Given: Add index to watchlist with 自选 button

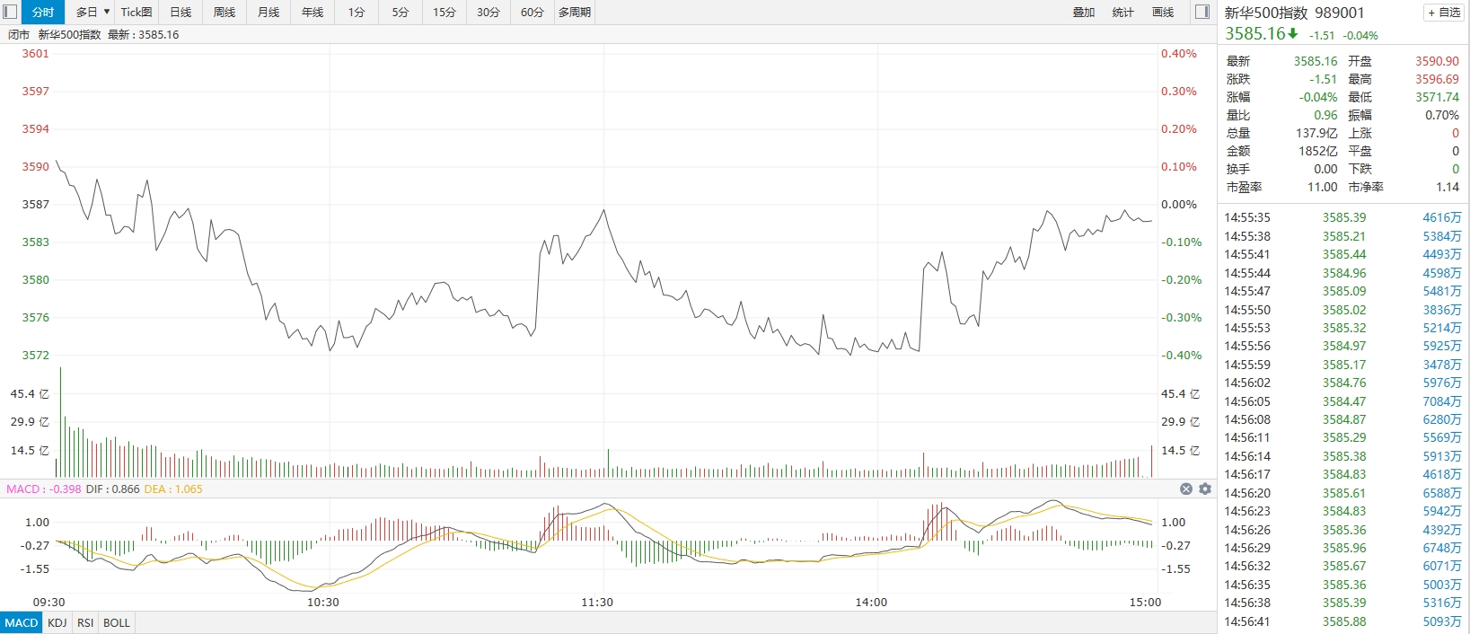Looking at the screenshot, I should point(1444,13).
